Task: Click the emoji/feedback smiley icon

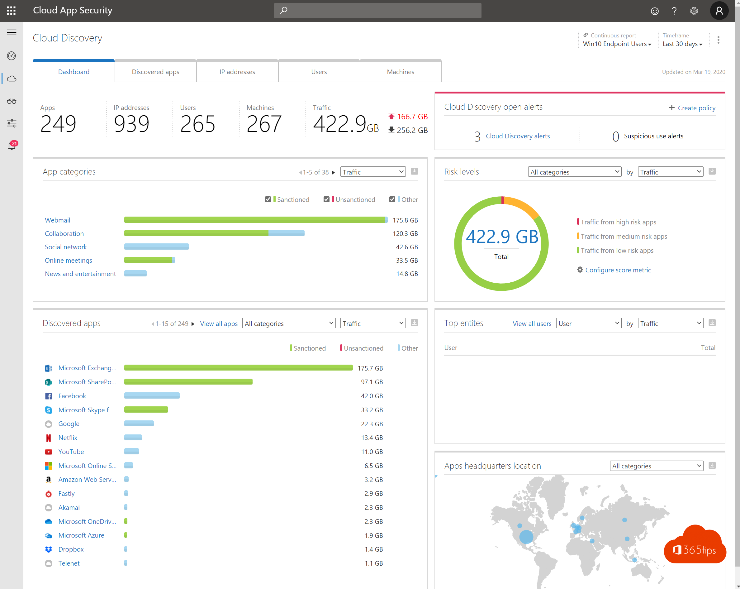Action: [656, 11]
